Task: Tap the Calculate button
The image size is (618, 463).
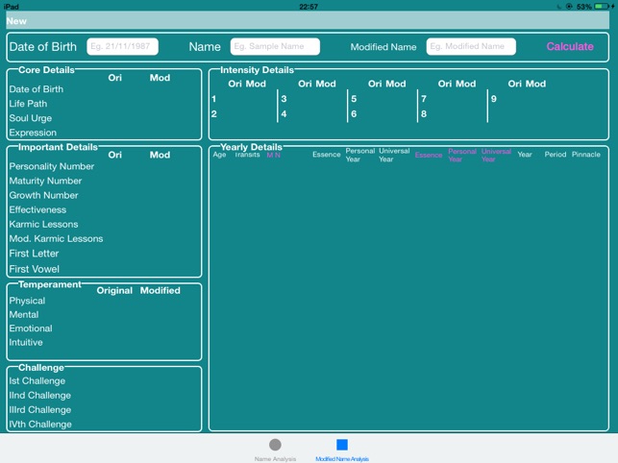Action: 570,46
